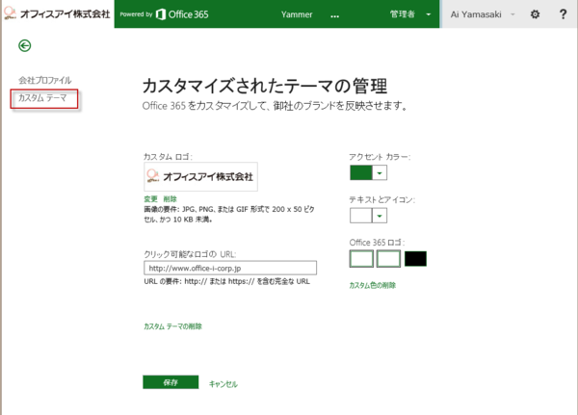This screenshot has width=578, height=415.
Task: Expand the Ai Yamasaki user menu
Action: [483, 14]
